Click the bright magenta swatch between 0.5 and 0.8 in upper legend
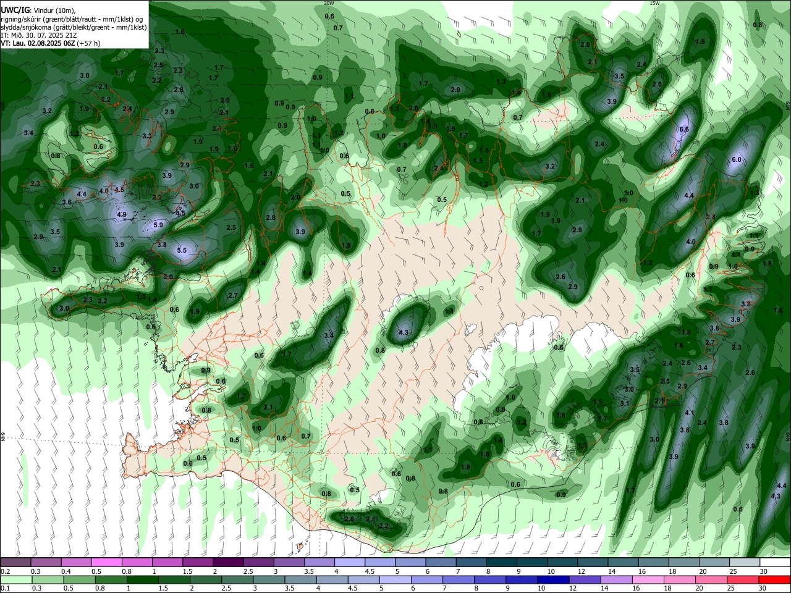Screen dimensions: 791x593 [106, 563]
